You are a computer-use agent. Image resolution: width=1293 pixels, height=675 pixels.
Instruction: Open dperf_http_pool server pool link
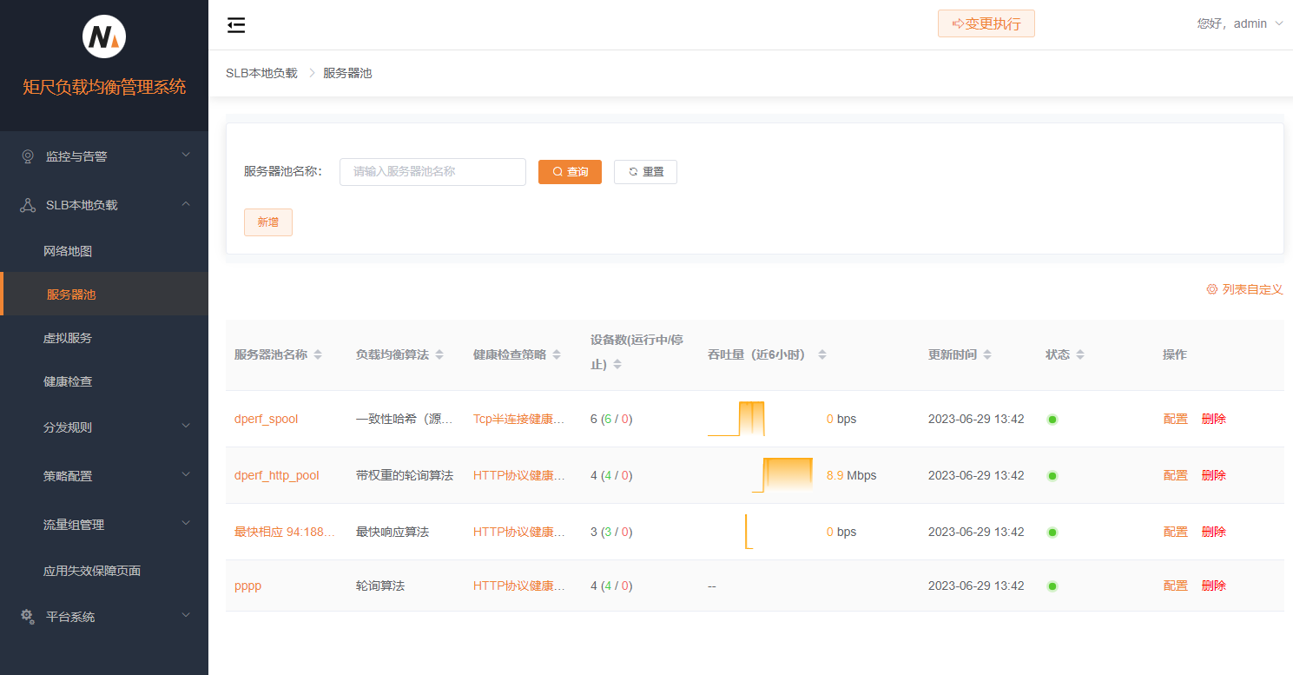pyautogui.click(x=276, y=475)
